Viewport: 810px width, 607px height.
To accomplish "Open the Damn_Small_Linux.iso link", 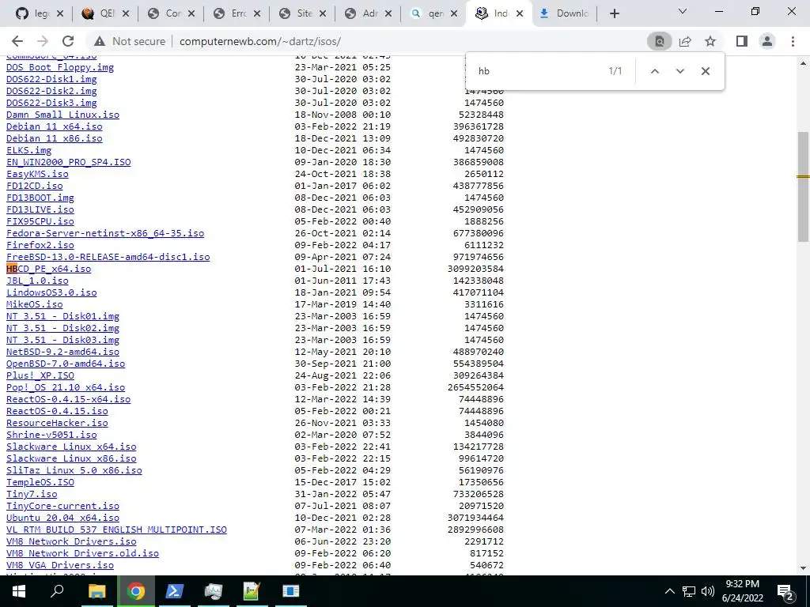I will coord(62,115).
